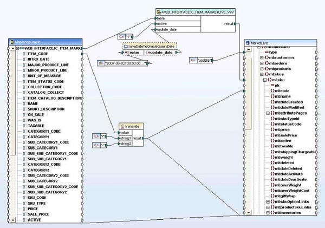Click the constant icon of the "1" box
325x228 pixels.
point(121,37)
